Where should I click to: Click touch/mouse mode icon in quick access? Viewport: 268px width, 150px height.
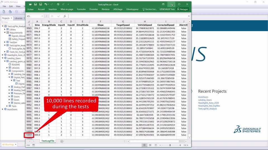(x=58, y=4)
